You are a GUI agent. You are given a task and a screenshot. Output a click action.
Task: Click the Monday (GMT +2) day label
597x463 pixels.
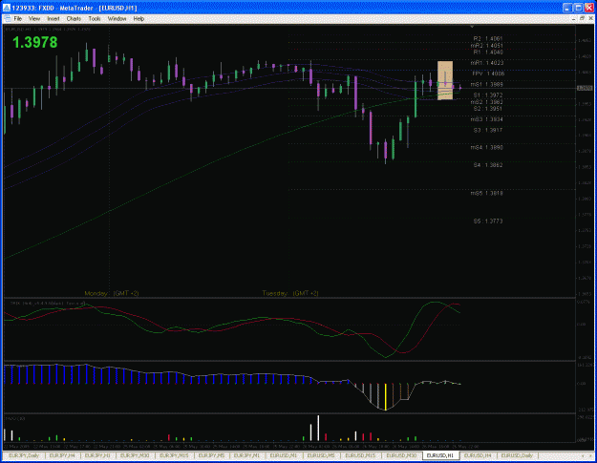[112, 293]
